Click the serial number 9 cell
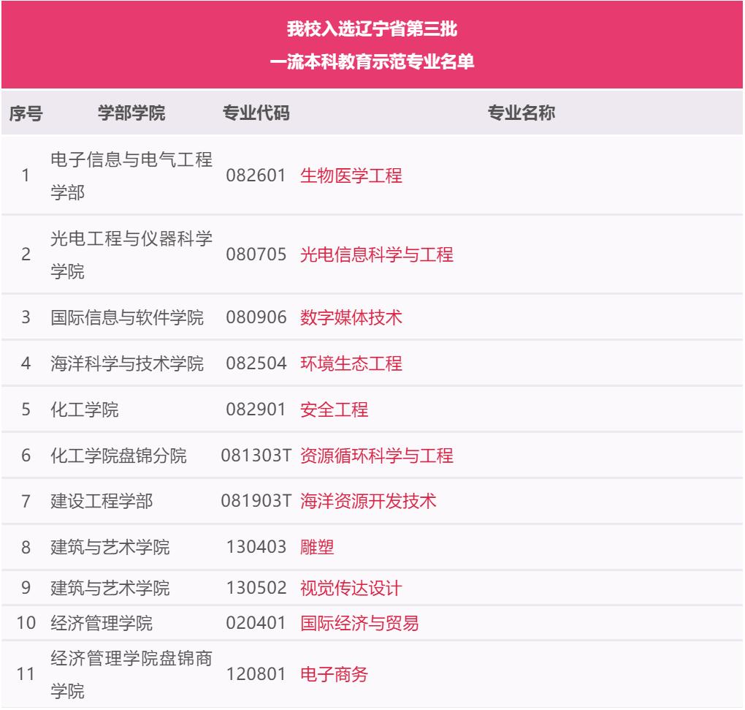Viewport: 745px width, 710px height. 26,589
